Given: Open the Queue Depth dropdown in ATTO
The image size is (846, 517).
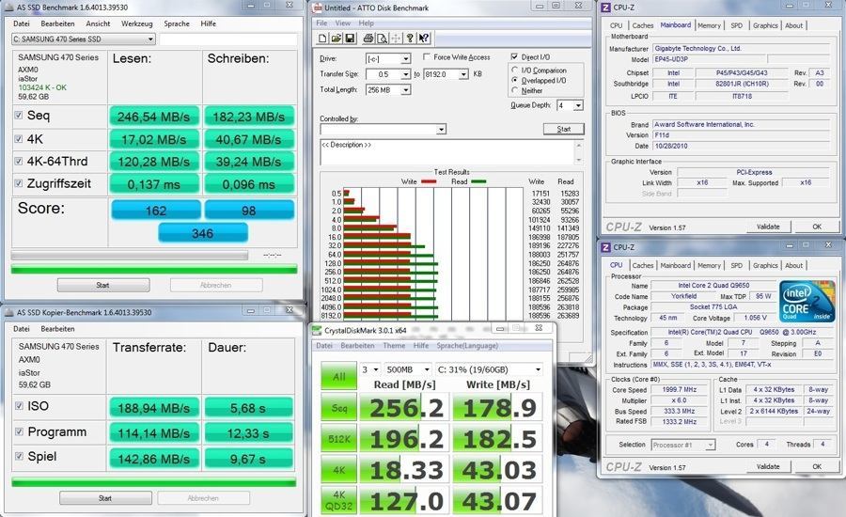Looking at the screenshot, I should pos(578,105).
